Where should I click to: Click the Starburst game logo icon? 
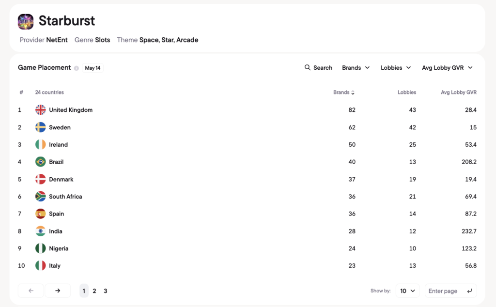[26, 21]
